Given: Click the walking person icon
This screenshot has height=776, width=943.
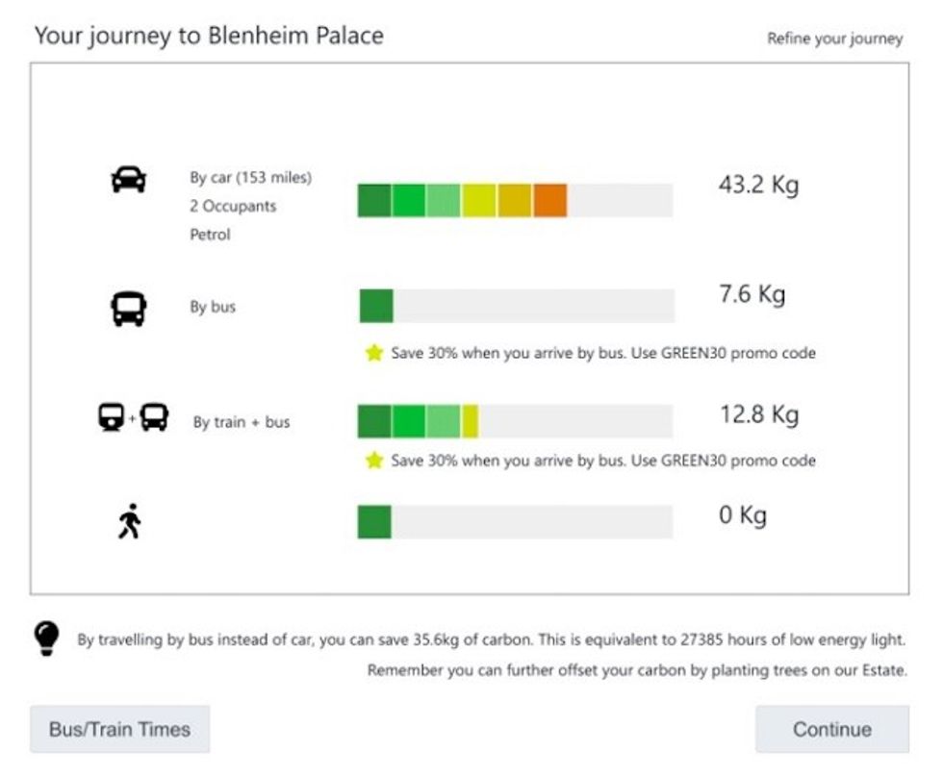Looking at the screenshot, I should coord(129,522).
